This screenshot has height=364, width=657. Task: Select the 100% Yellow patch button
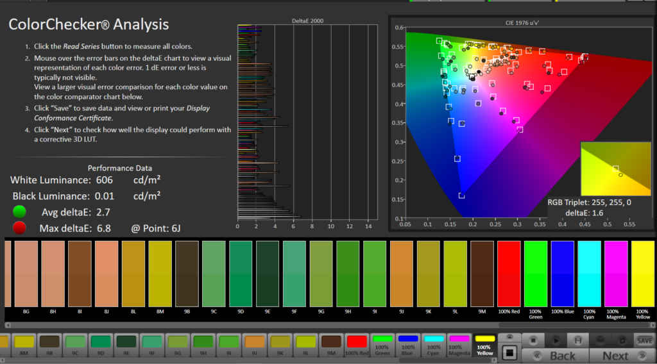(x=485, y=345)
